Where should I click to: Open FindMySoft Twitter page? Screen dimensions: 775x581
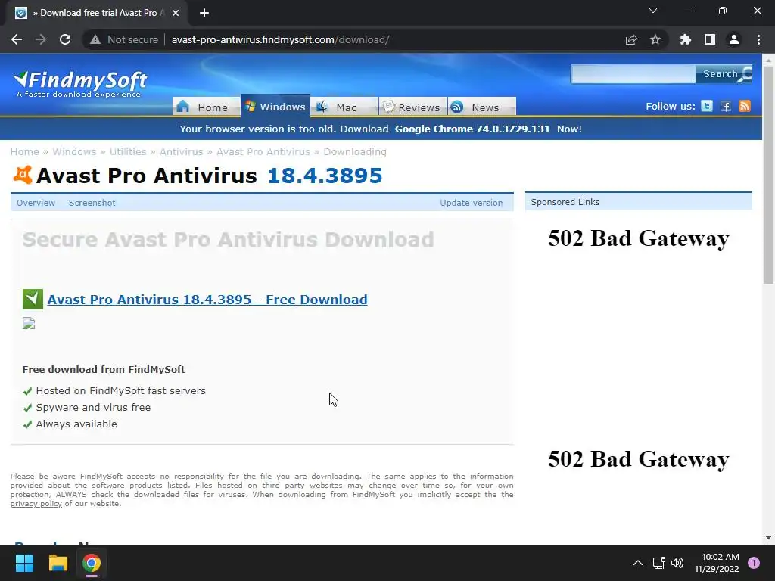tap(707, 106)
